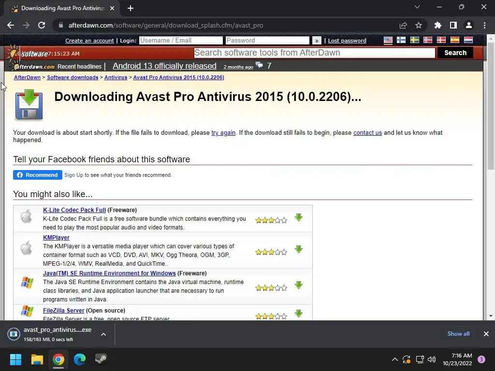Click the try again download link
495x371 pixels.
[223, 133]
